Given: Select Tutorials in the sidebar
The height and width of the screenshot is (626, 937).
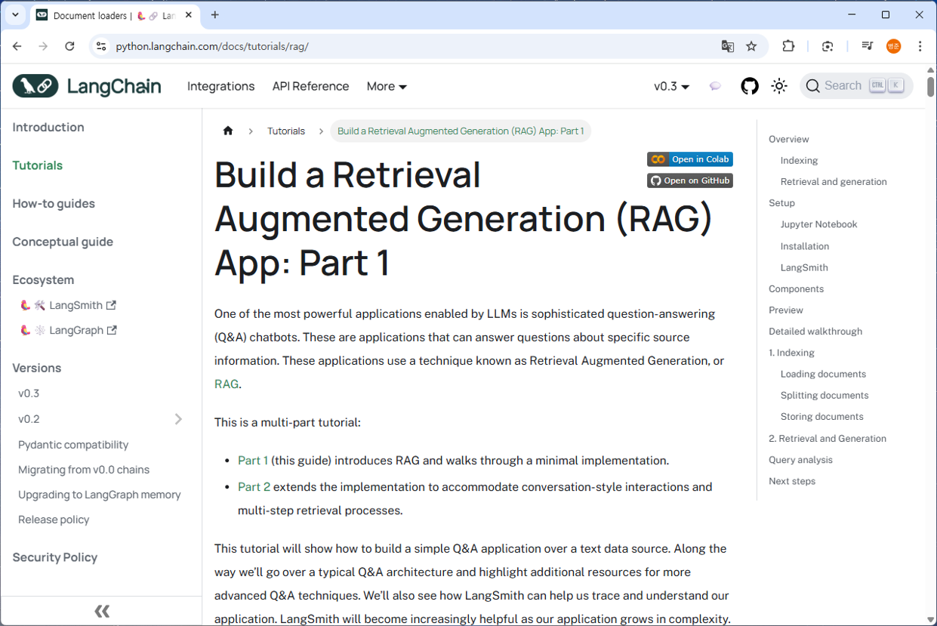Looking at the screenshot, I should pos(37,165).
